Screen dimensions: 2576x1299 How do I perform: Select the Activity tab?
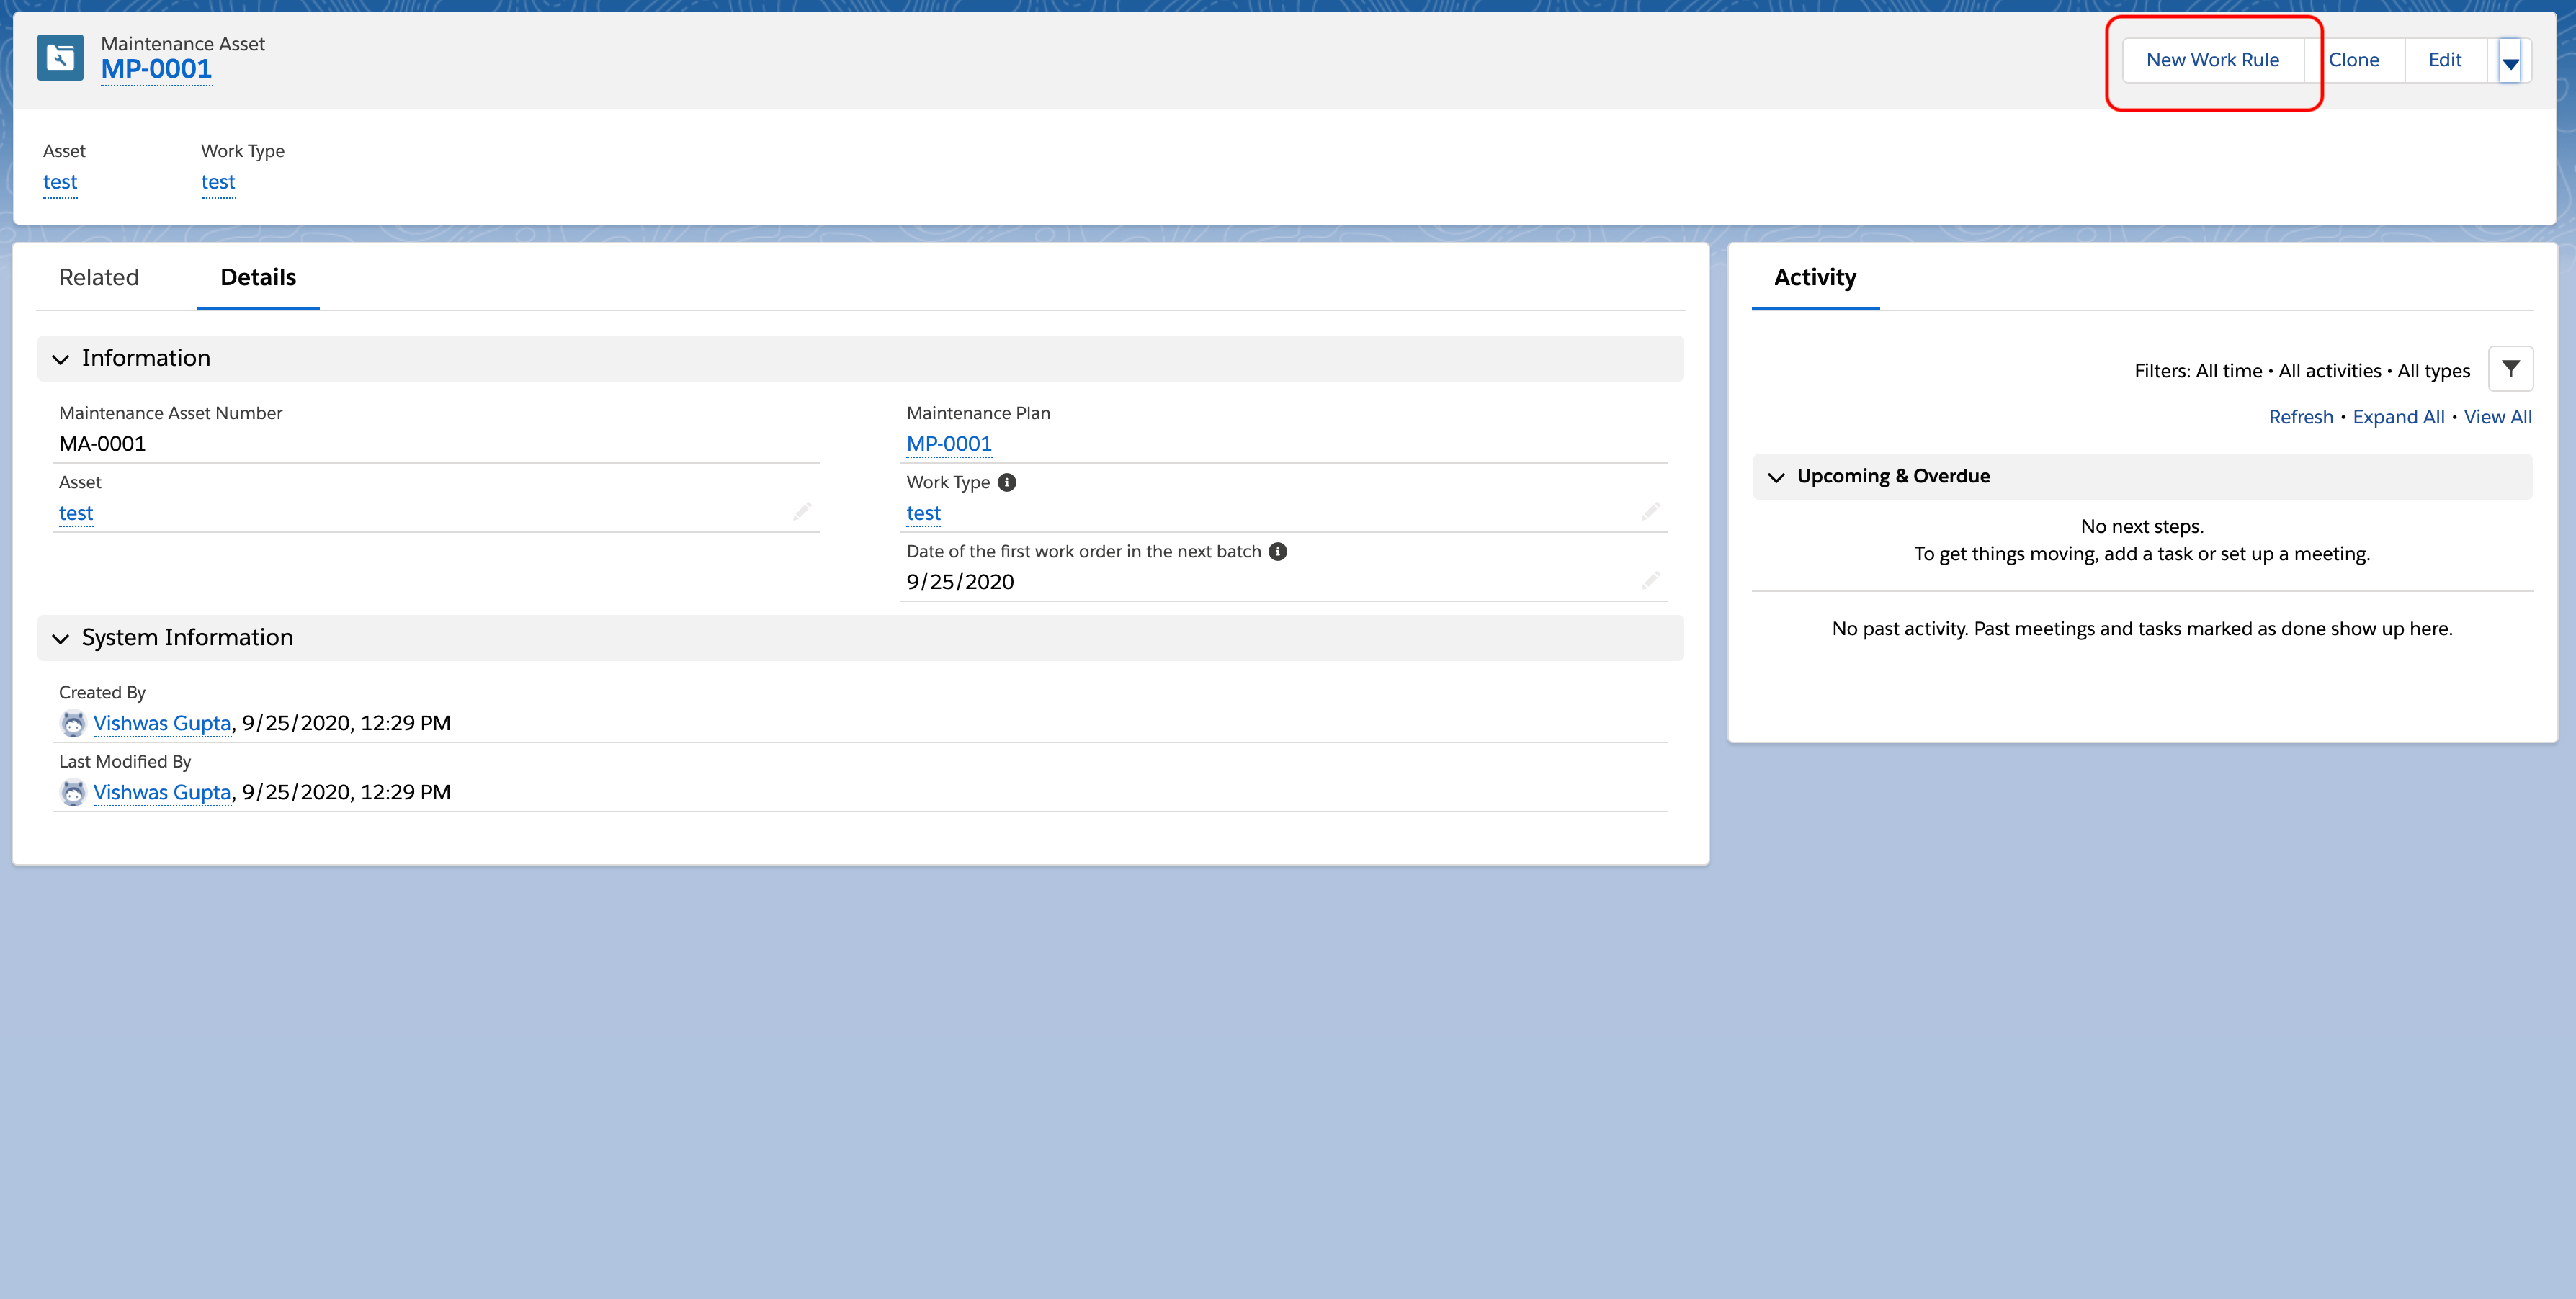[x=1815, y=278]
